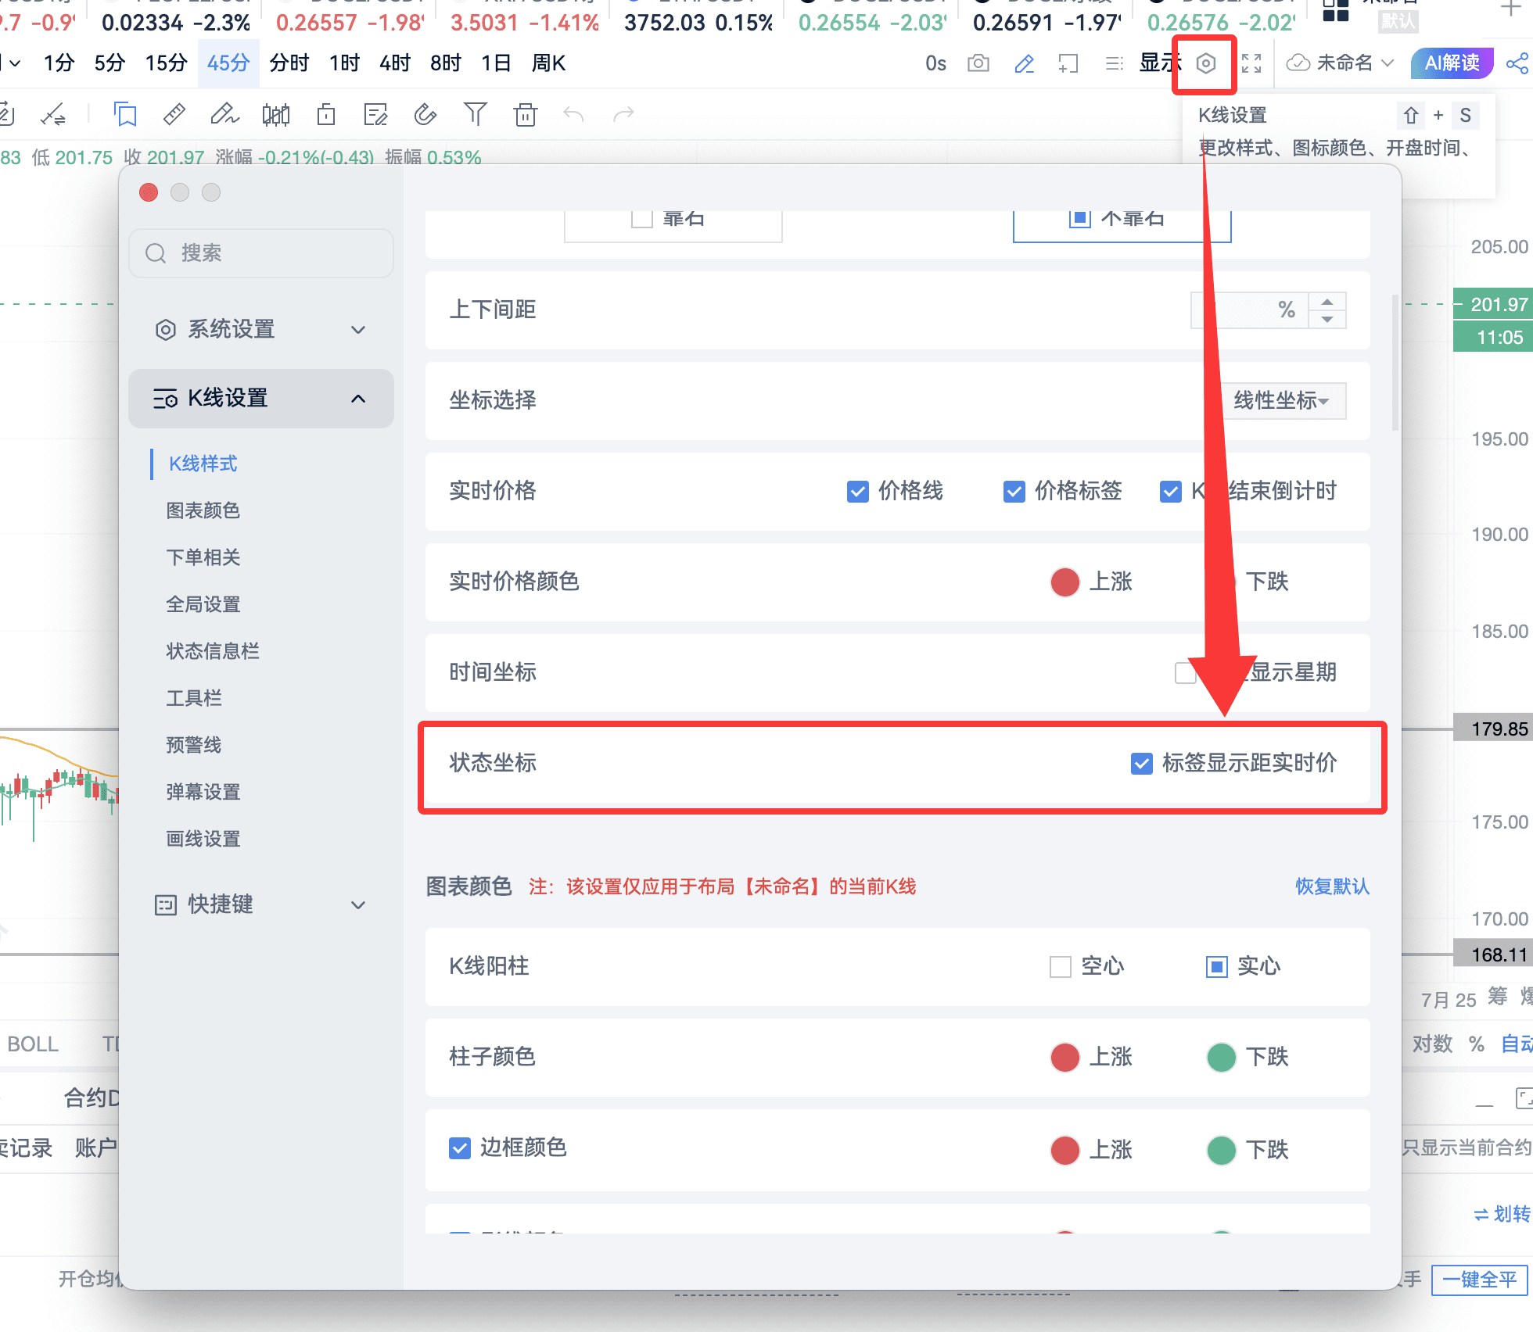This screenshot has height=1332, width=1533.
Task: Select the ruler measure tool
Action: (x=174, y=115)
